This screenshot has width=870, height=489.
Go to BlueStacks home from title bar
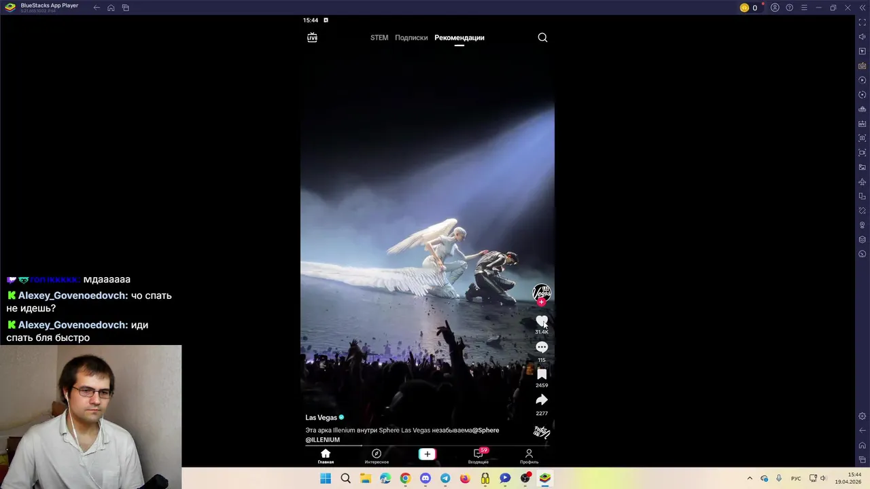[111, 7]
